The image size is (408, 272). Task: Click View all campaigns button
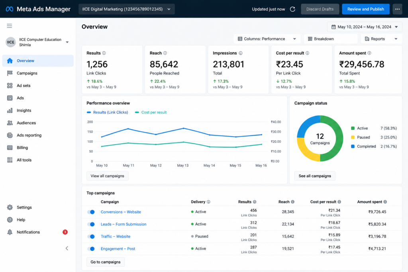[107, 176]
